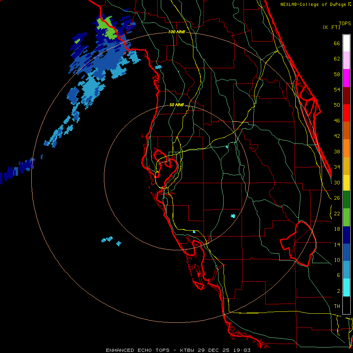Click the legend value 2
Screen dimensions: 353x353
(338, 291)
